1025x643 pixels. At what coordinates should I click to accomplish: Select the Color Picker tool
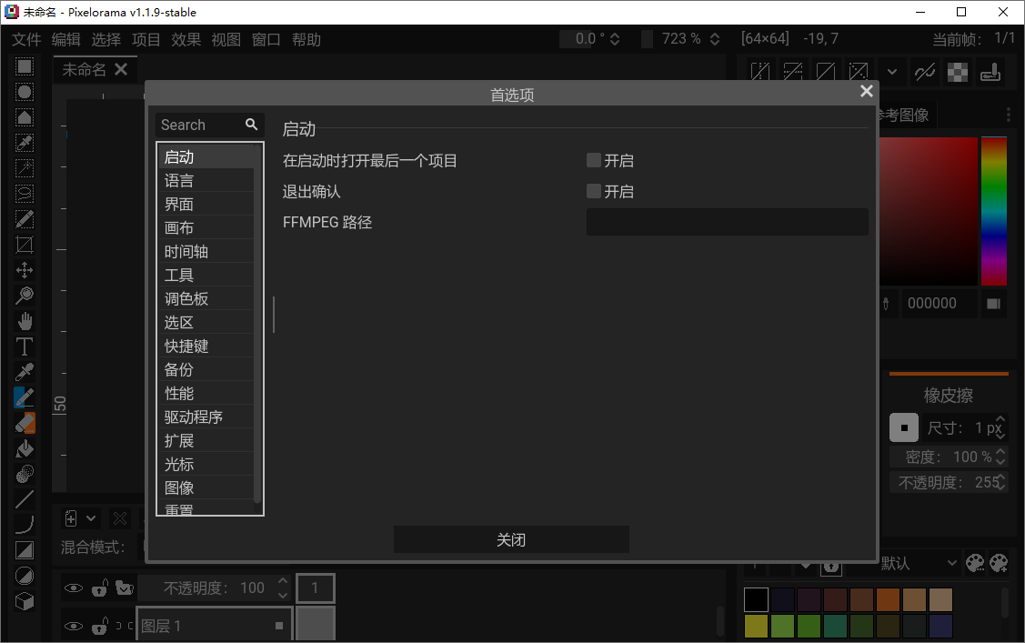(x=25, y=371)
